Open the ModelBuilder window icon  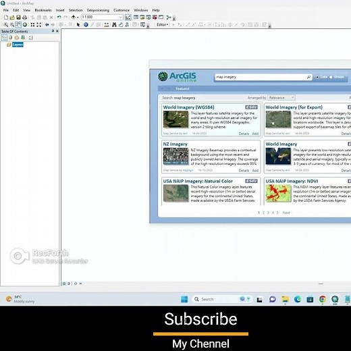coord(169,18)
